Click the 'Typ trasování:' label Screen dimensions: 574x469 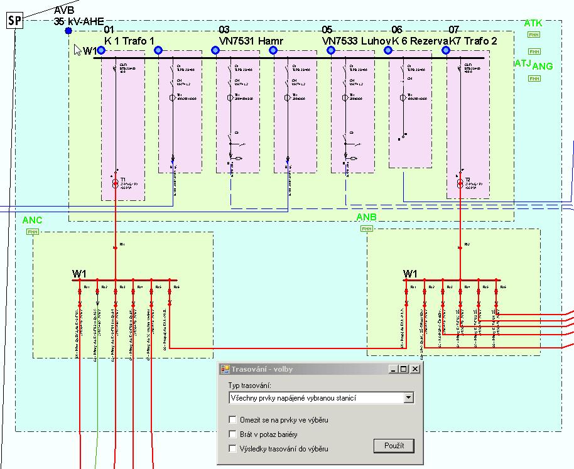[x=250, y=385]
